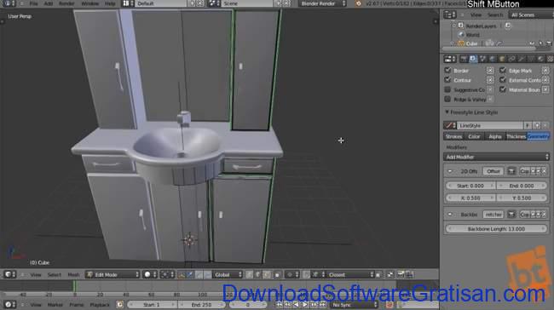
Task: Open the Mesh menu in viewport header
Action: coord(73,274)
